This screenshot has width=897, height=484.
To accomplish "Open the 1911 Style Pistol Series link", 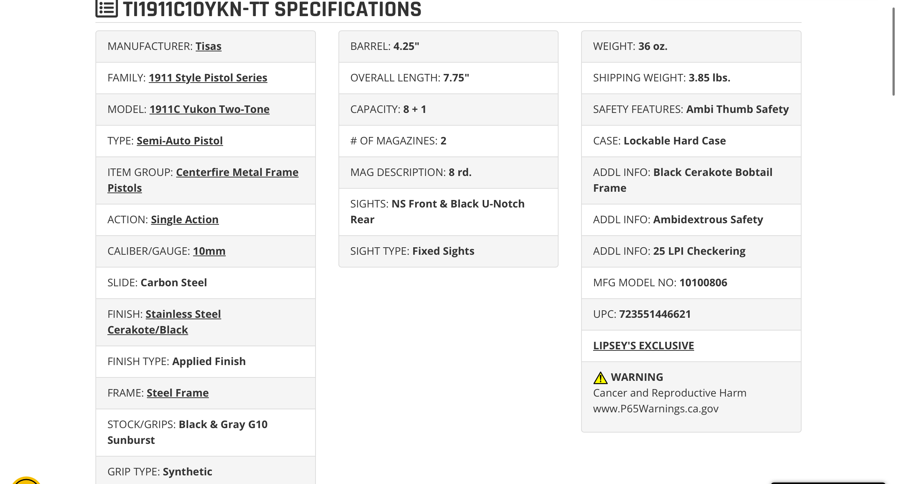I will pyautogui.click(x=208, y=78).
